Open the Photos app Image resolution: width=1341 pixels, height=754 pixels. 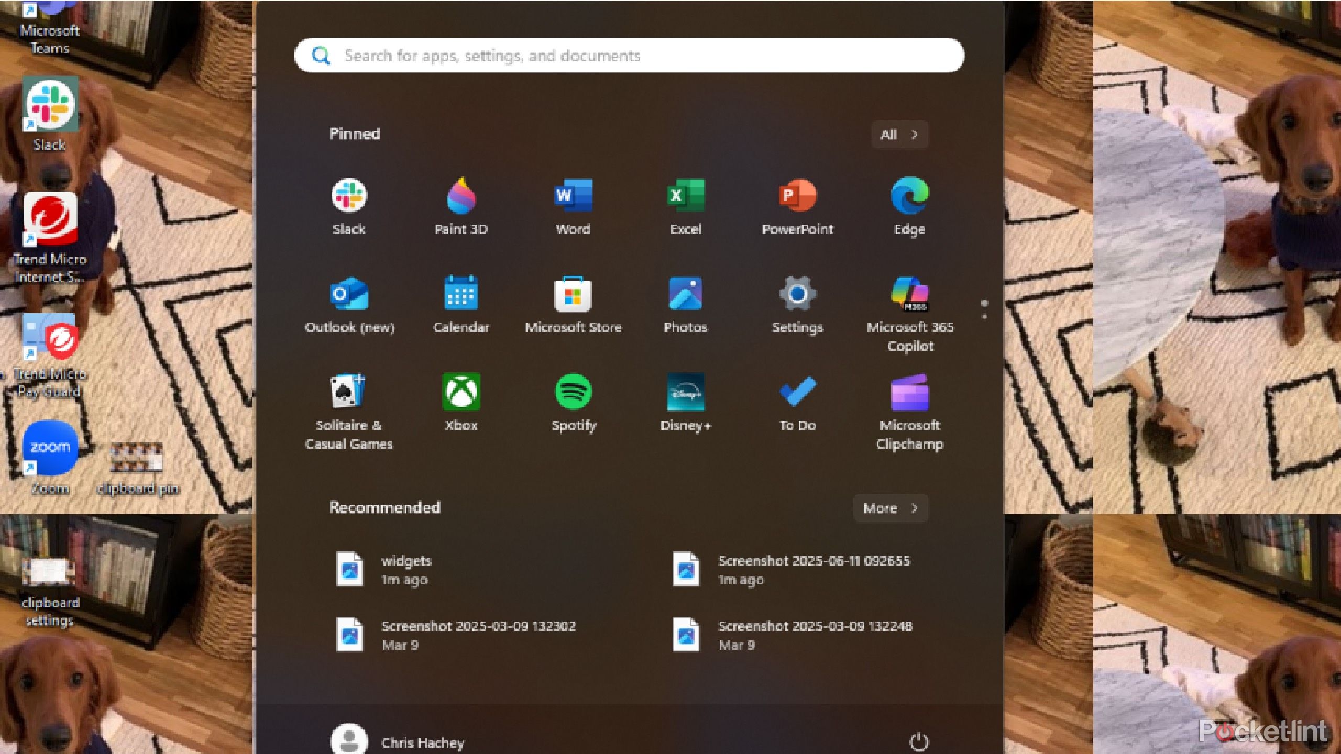pos(685,306)
